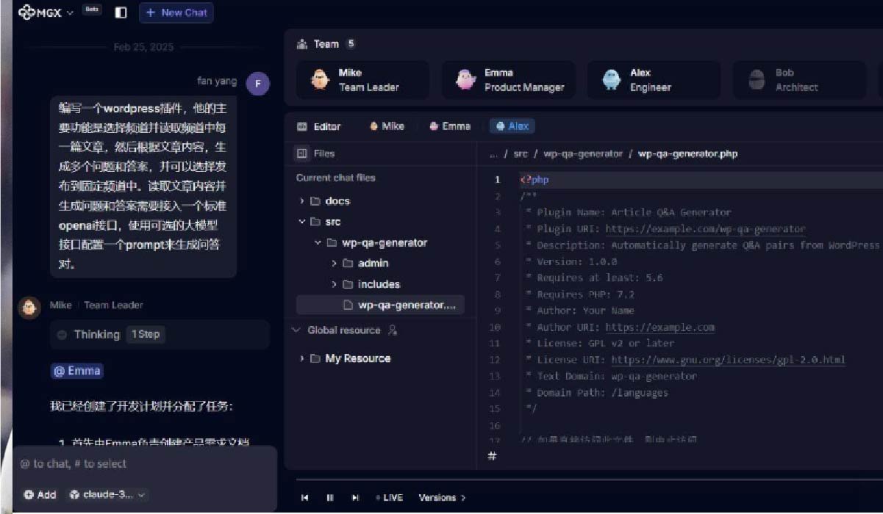Open the claude-3 model dropdown

click(x=108, y=495)
